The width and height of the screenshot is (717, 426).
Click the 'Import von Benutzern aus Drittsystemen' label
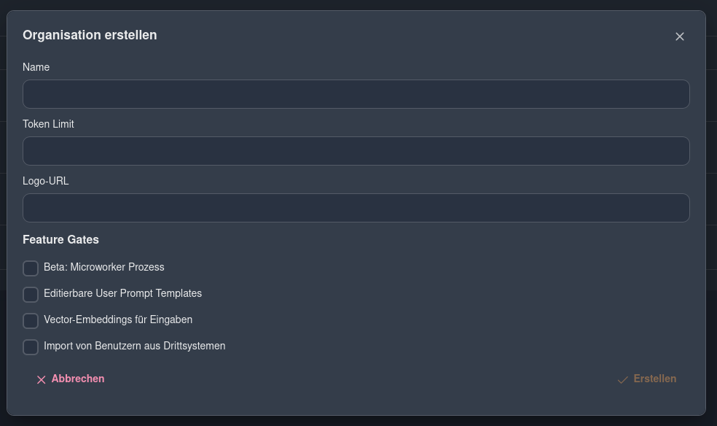pyautogui.click(x=134, y=346)
